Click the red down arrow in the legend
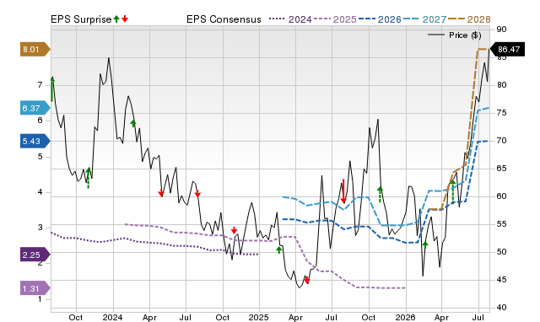This screenshot has height=322, width=540. click(x=125, y=19)
